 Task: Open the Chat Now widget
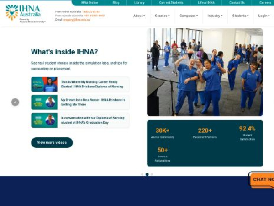(262, 180)
